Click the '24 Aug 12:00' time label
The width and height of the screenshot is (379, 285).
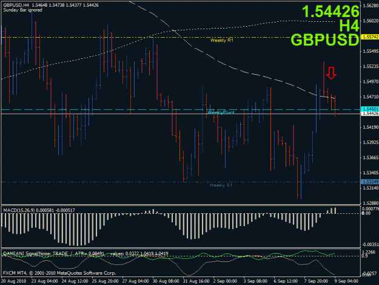pyautogui.click(x=75, y=281)
